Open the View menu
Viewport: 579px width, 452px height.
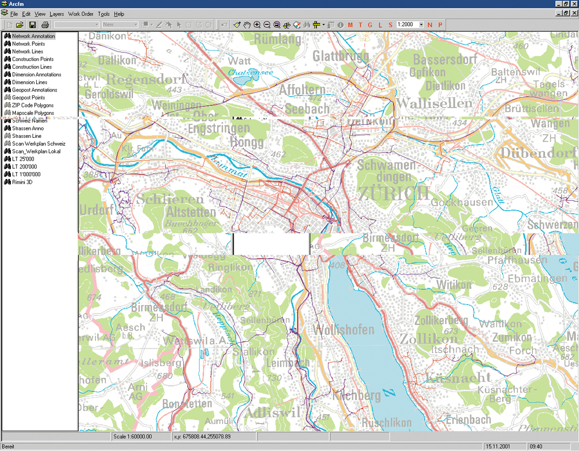pos(40,14)
